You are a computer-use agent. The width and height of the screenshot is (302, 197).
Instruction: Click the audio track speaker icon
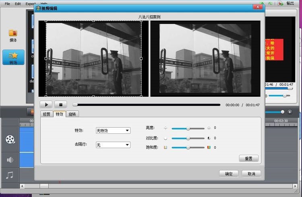(10, 160)
